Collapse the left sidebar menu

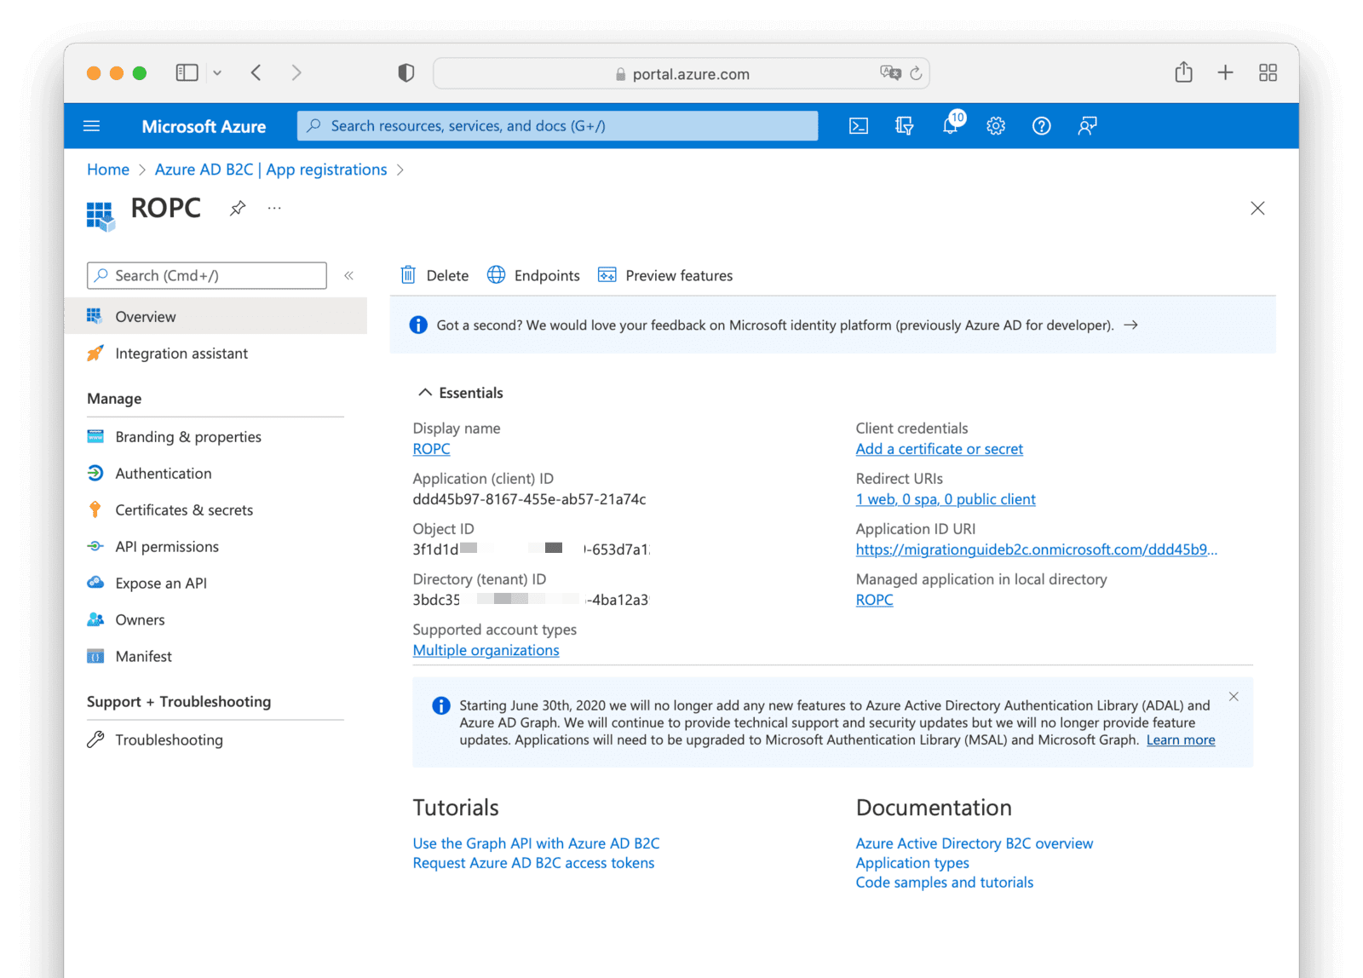pyautogui.click(x=348, y=275)
